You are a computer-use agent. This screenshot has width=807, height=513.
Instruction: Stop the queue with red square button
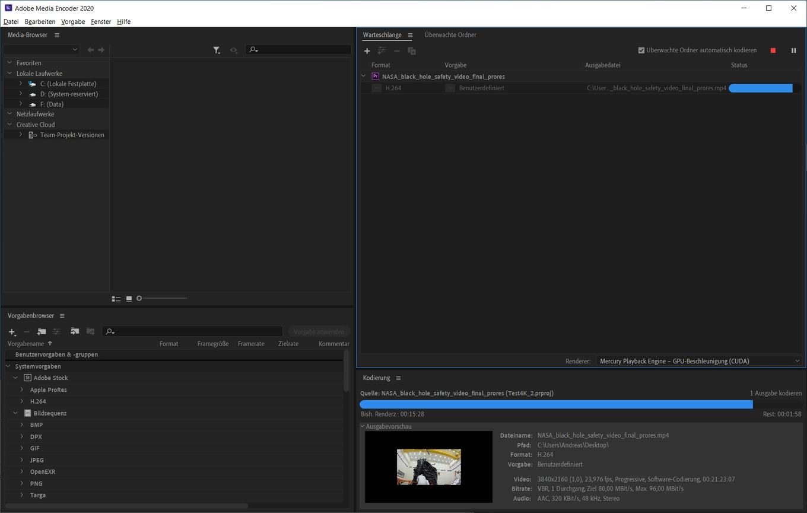coord(773,50)
